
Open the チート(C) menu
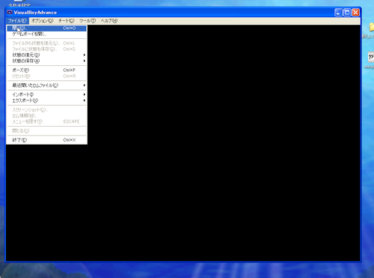pos(67,21)
